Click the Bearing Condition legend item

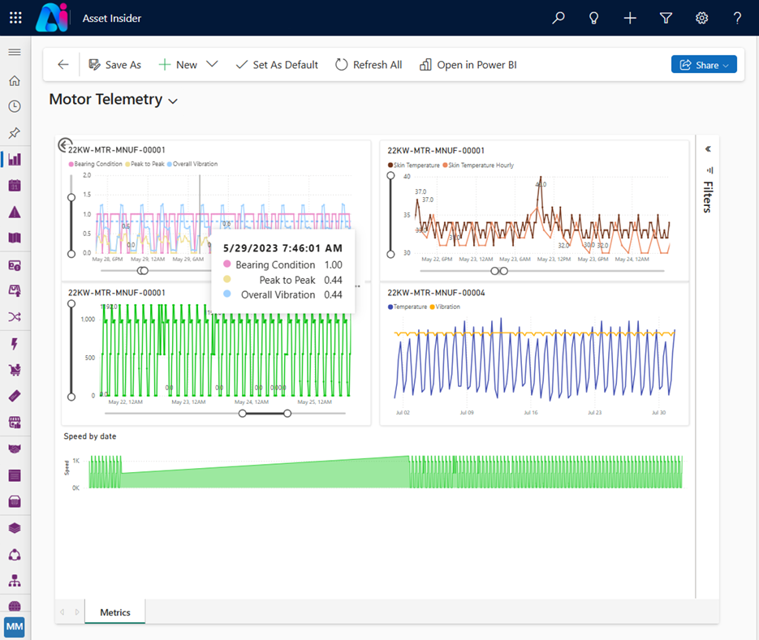(95, 164)
